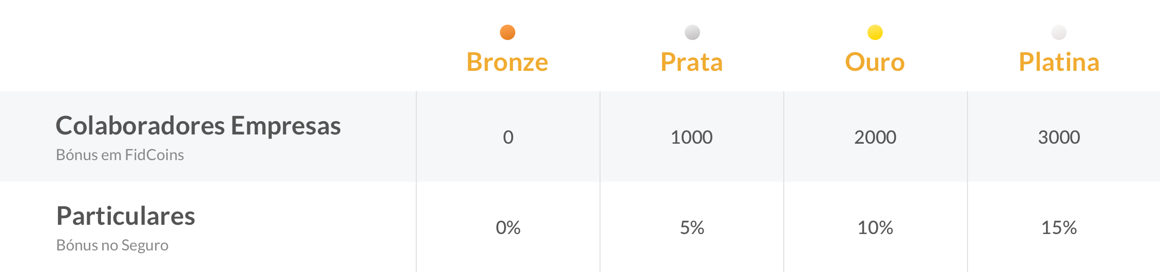Select the Platina column heading
1160x272 pixels.
(1059, 62)
